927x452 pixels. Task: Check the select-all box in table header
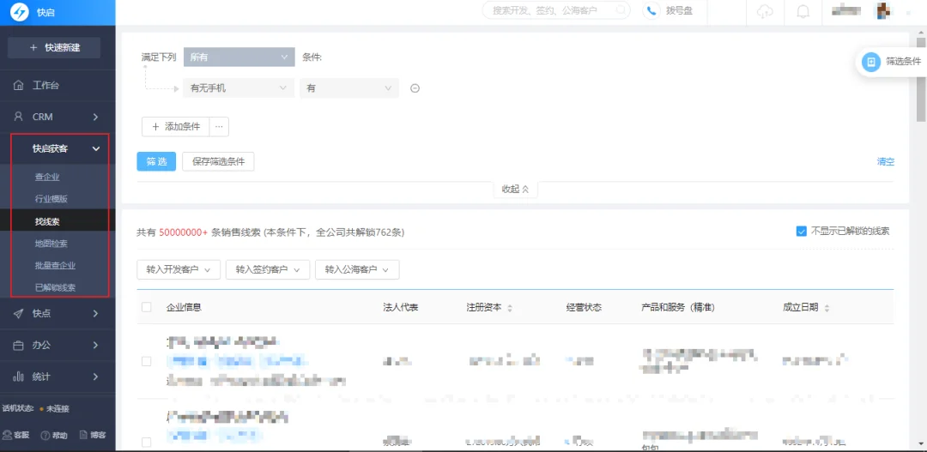pyautogui.click(x=147, y=307)
